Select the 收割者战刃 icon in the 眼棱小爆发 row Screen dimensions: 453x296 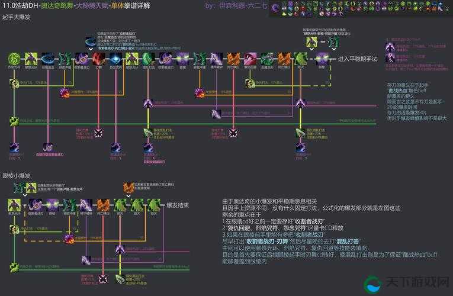click(x=36, y=205)
